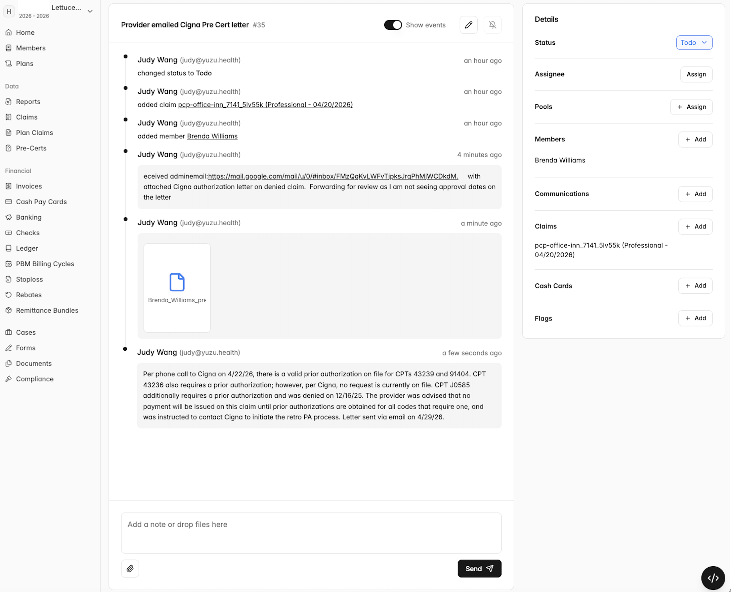Open Members in the sidebar
731x592 pixels.
click(x=30, y=48)
